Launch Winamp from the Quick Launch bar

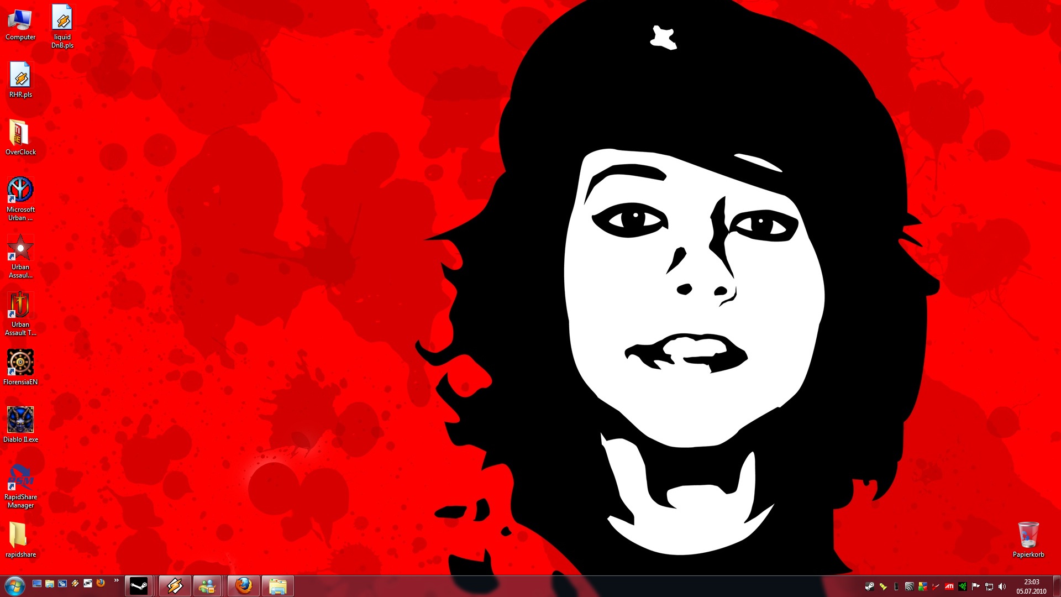point(75,583)
